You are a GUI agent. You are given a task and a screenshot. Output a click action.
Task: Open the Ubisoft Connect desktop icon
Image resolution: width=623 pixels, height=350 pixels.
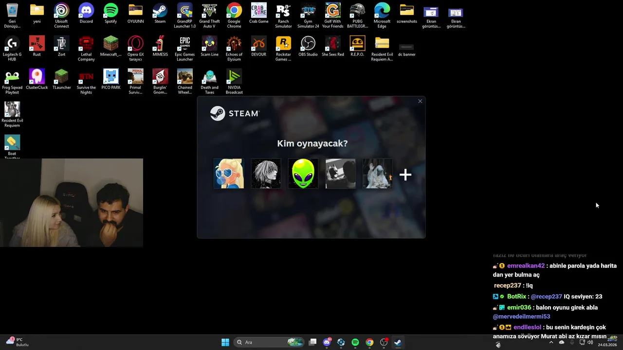[61, 16]
